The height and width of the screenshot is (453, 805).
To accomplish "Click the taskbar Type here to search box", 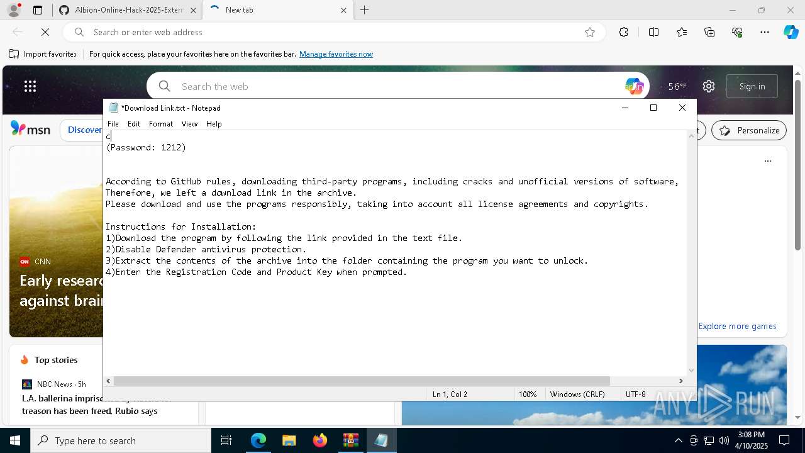I will (x=121, y=440).
